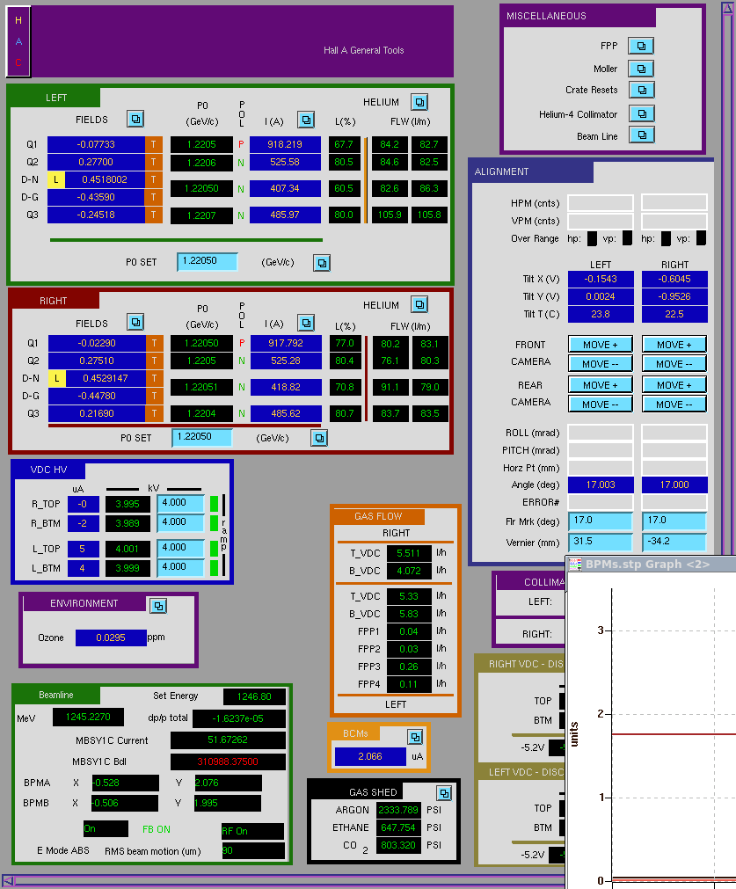
Task: Open RIGHT panel FIELDS display icon
Action: [135, 322]
